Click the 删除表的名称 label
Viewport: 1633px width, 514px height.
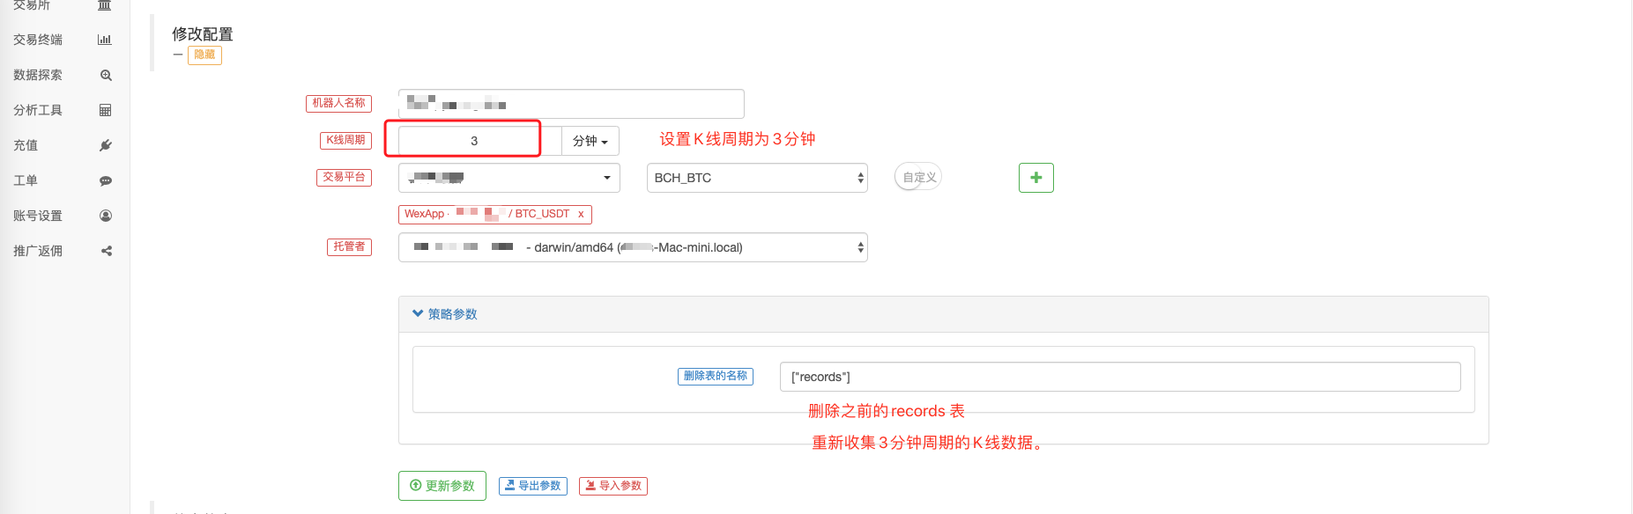716,376
